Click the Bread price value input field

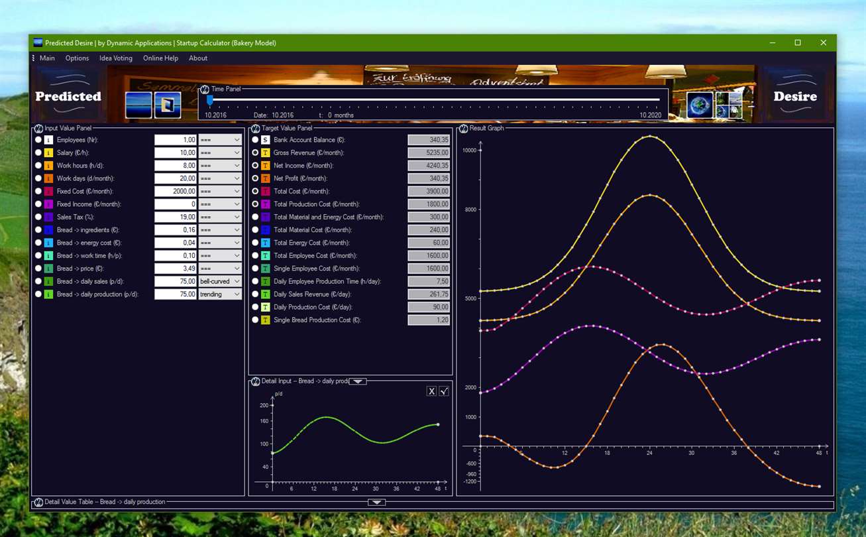coord(176,268)
